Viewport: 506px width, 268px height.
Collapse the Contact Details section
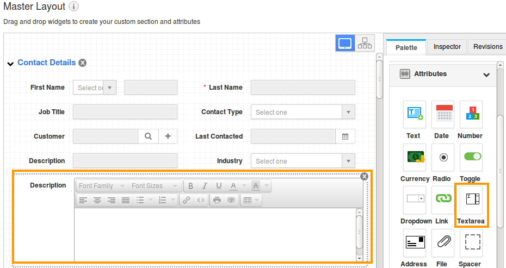coord(10,64)
